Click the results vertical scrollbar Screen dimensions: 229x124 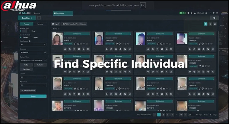click(x=218, y=60)
